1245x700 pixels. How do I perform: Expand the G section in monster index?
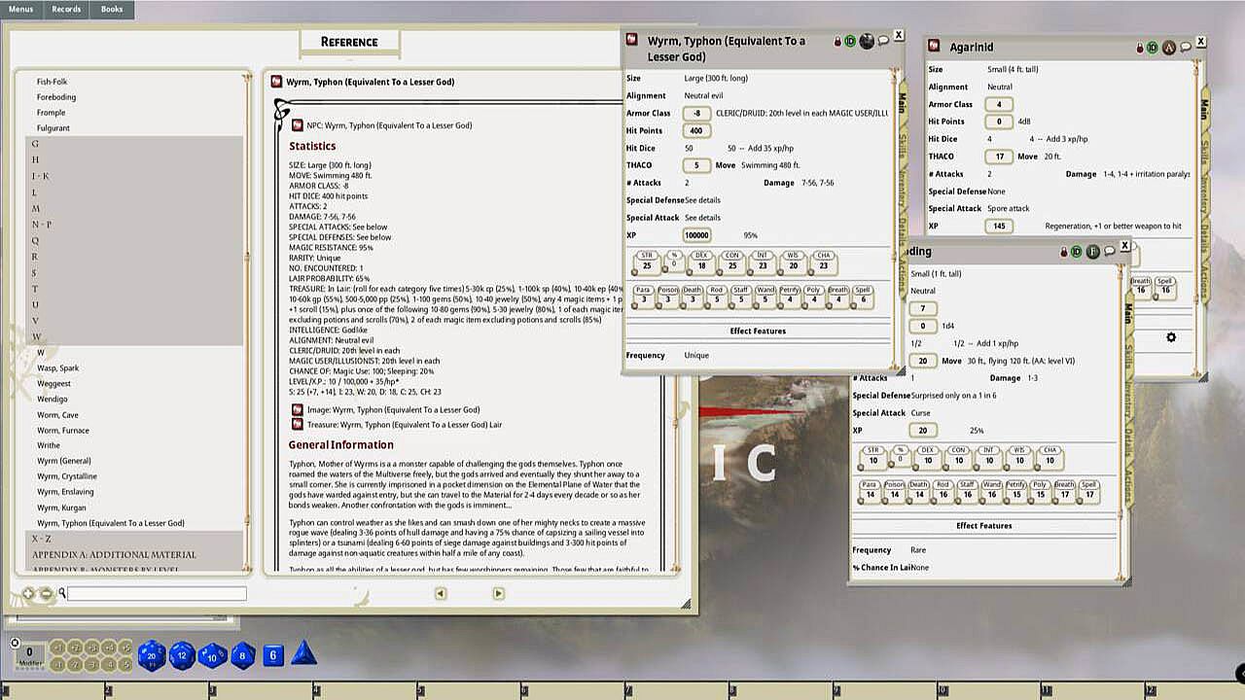pos(36,144)
